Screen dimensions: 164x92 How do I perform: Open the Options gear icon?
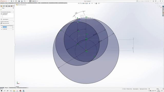tap(37, 1)
